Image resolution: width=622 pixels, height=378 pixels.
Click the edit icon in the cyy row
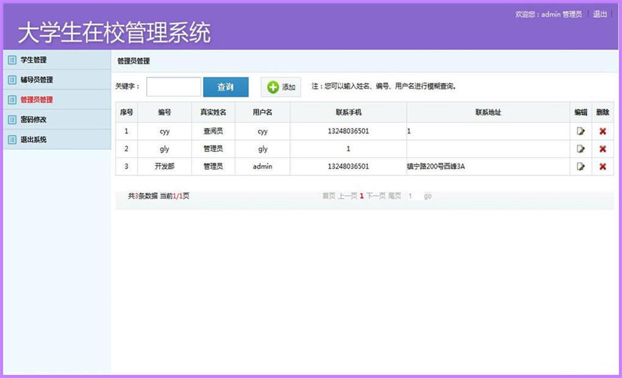581,131
